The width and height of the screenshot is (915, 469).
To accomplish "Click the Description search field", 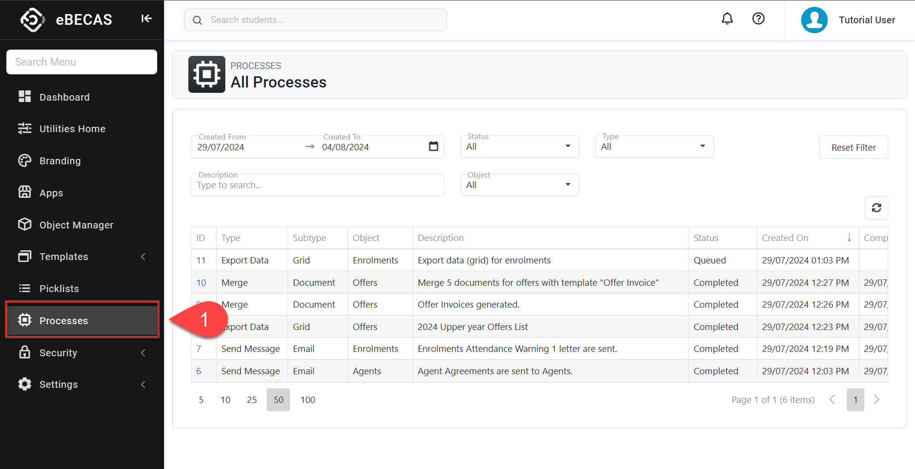I will 317,185.
